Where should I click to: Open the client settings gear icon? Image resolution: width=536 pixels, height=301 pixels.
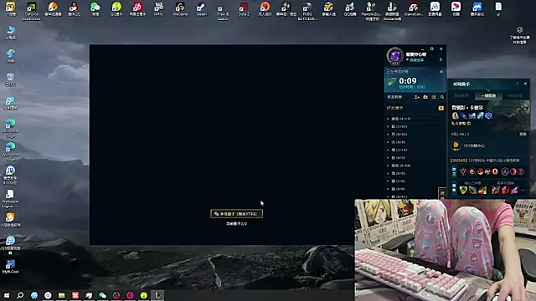click(x=432, y=48)
